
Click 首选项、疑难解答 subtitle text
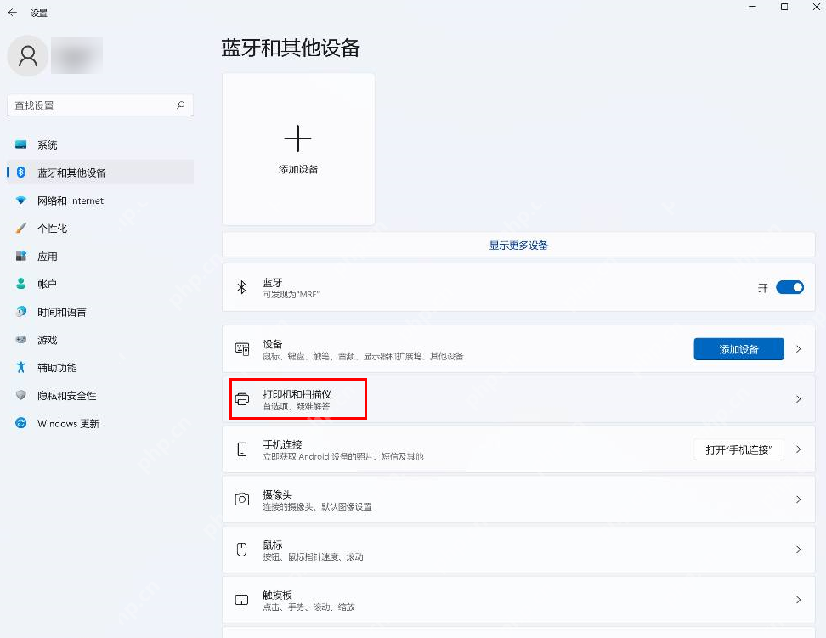pyautogui.click(x=296, y=406)
